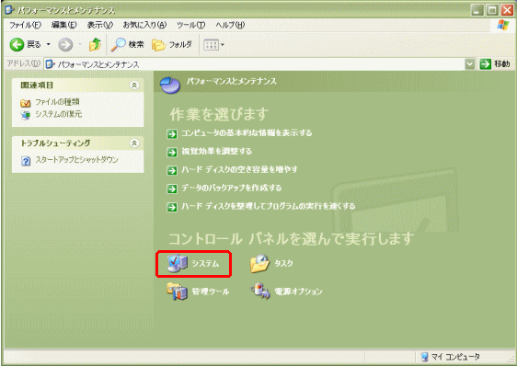Viewport: 517px width, 366px height.
Task: Open the Back button history dropdown arrow
Action: click(x=48, y=44)
